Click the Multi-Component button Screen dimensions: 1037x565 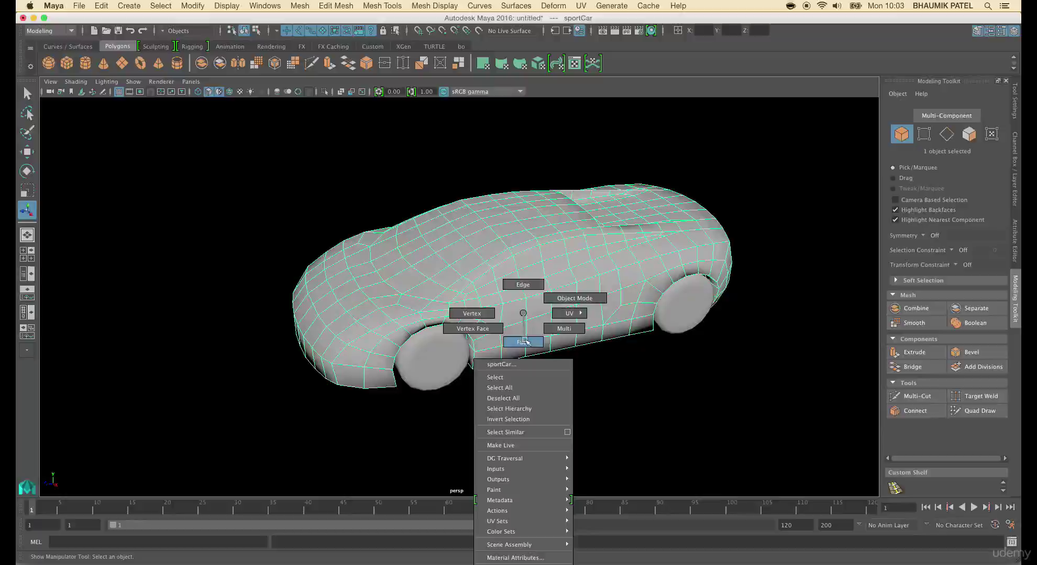coord(946,116)
